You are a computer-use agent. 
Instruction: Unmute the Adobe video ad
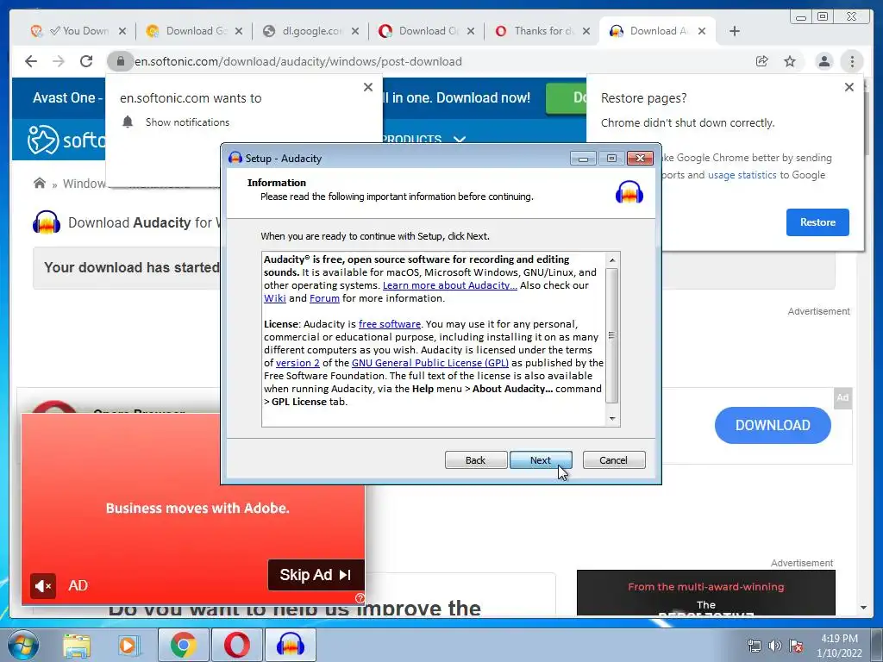(43, 586)
